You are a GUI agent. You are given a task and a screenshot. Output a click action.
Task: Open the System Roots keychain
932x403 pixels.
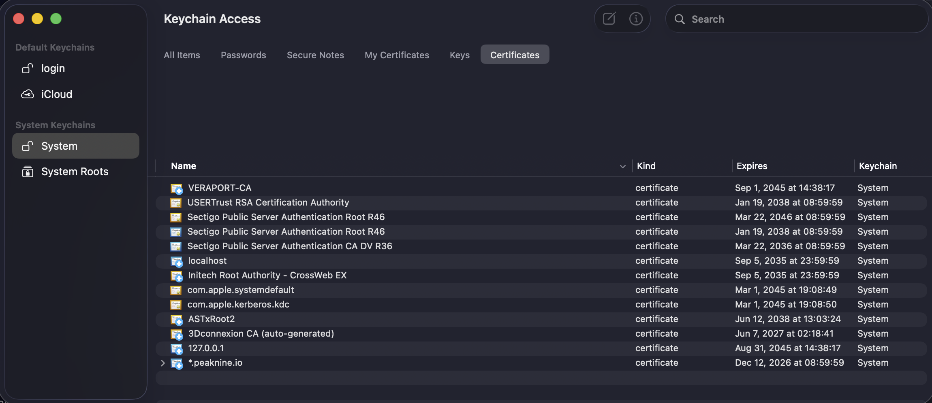tap(76, 172)
